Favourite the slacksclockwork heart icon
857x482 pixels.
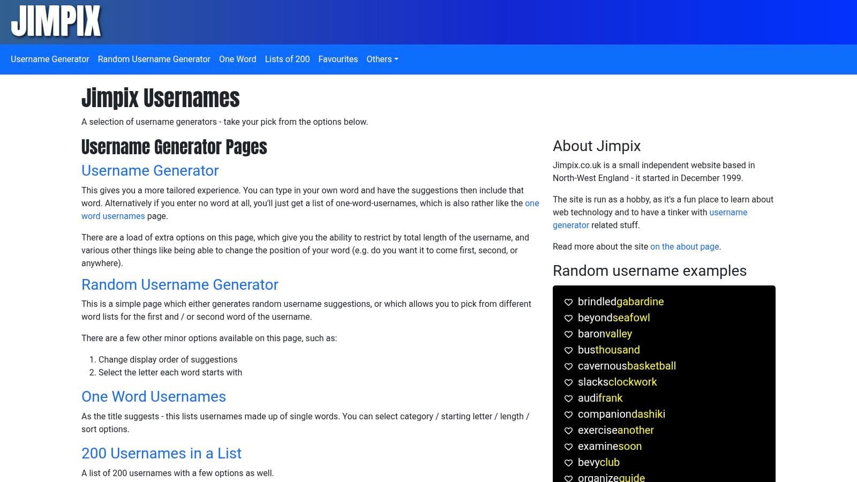click(568, 382)
